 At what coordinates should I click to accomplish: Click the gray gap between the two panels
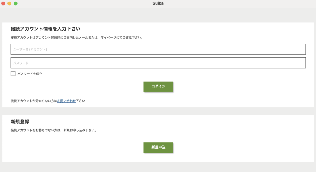pos(158,111)
